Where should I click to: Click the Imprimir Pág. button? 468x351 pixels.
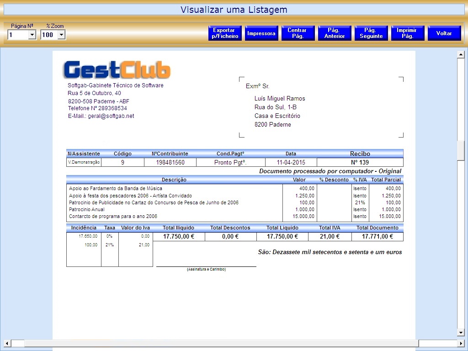(407, 33)
